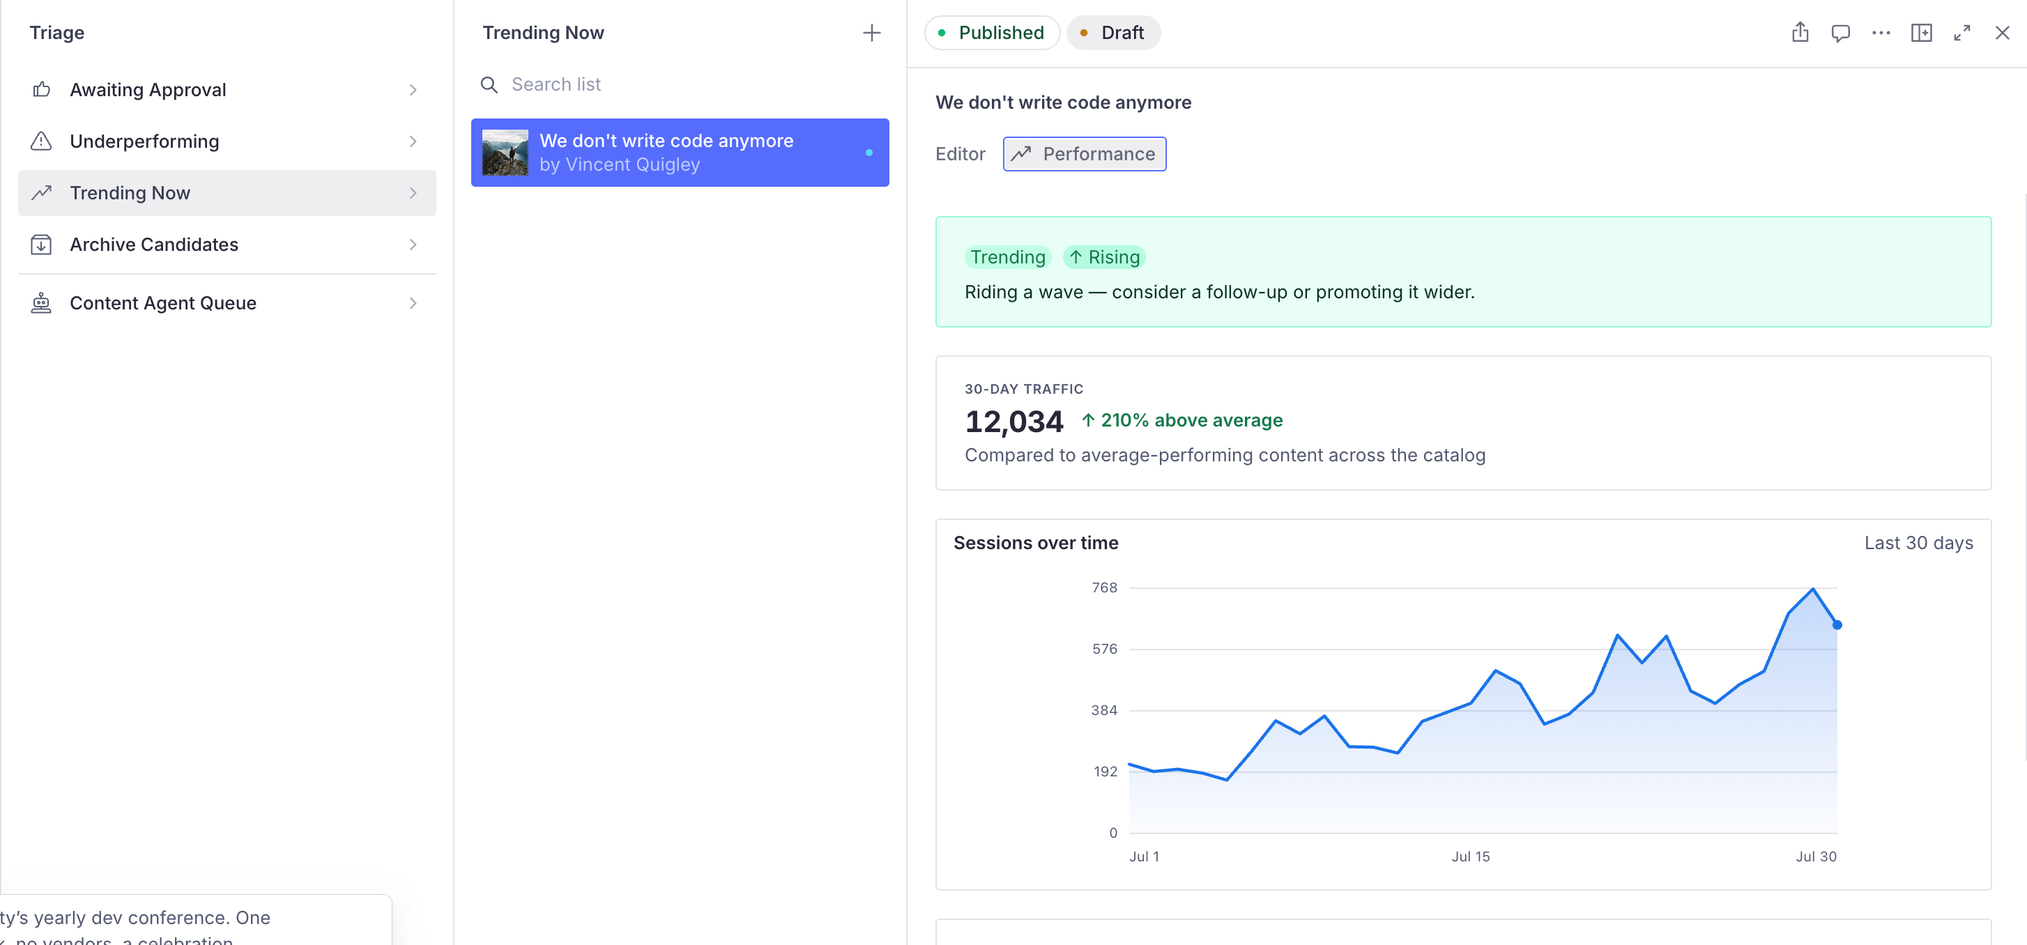
Task: Focus the Search list field
Action: tap(679, 84)
